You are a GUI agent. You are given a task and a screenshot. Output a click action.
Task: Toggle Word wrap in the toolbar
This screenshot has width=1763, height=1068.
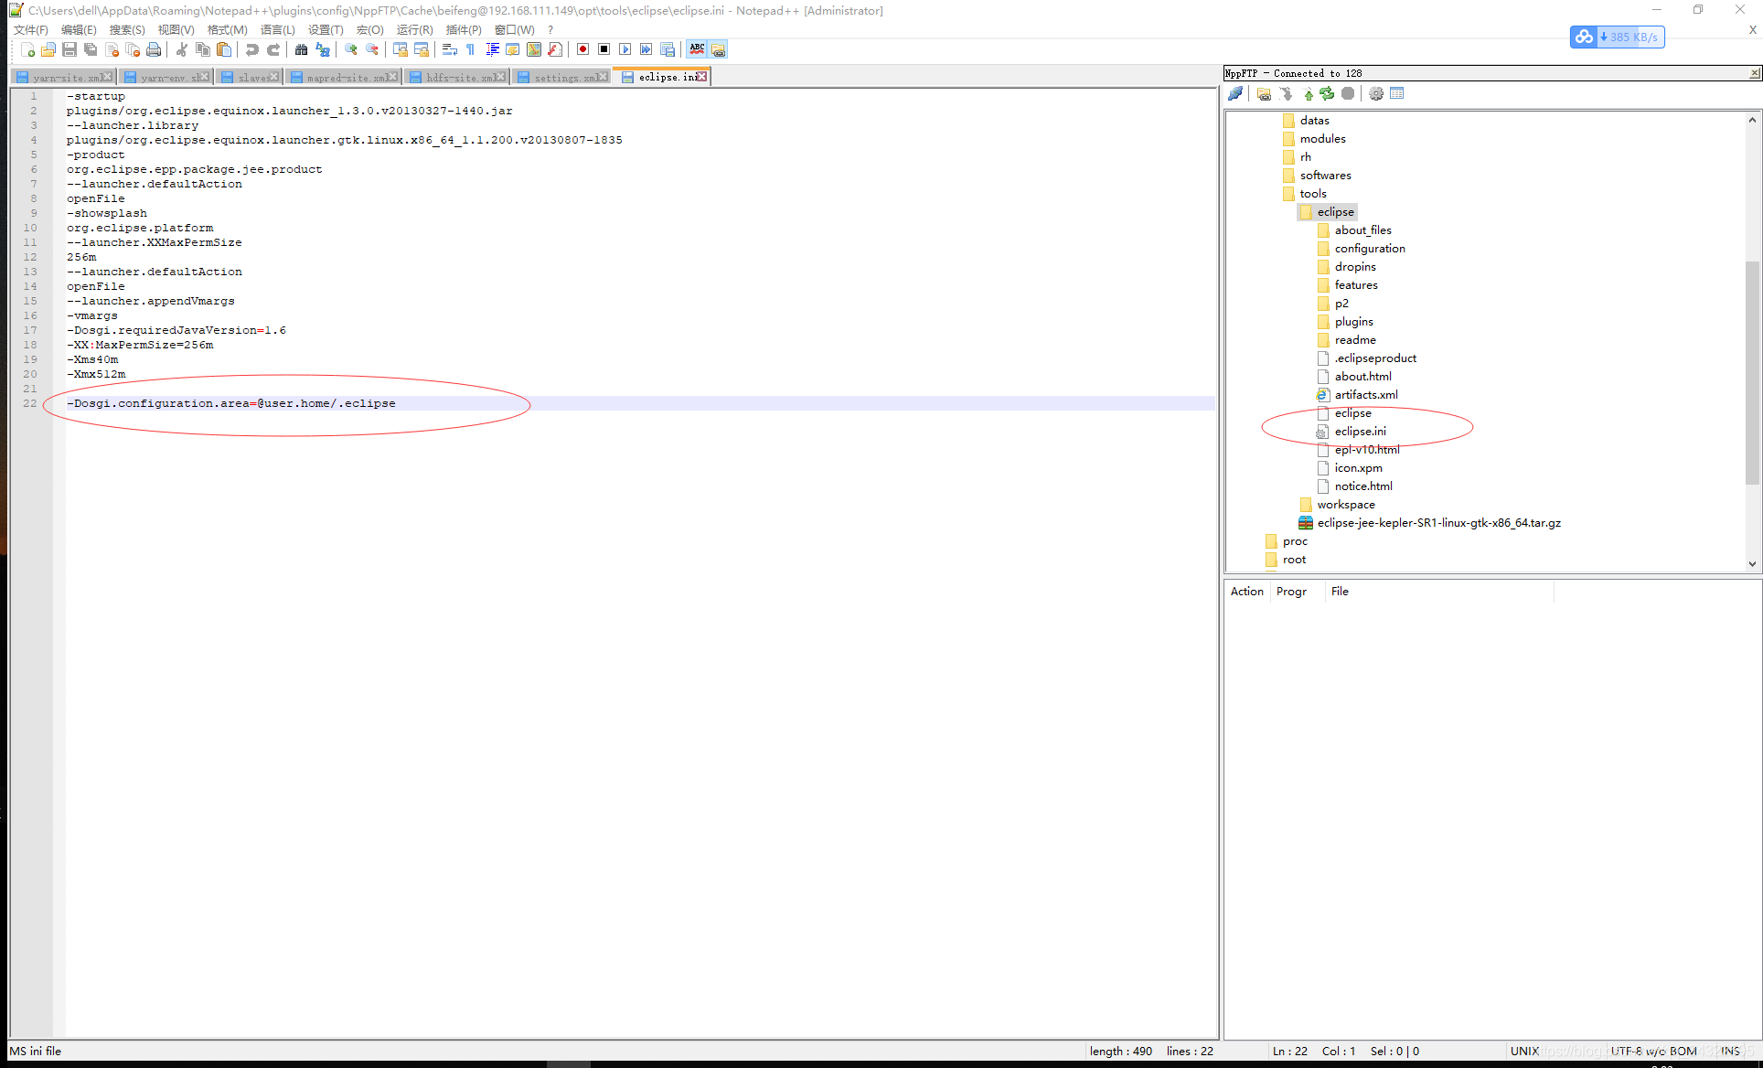(450, 49)
